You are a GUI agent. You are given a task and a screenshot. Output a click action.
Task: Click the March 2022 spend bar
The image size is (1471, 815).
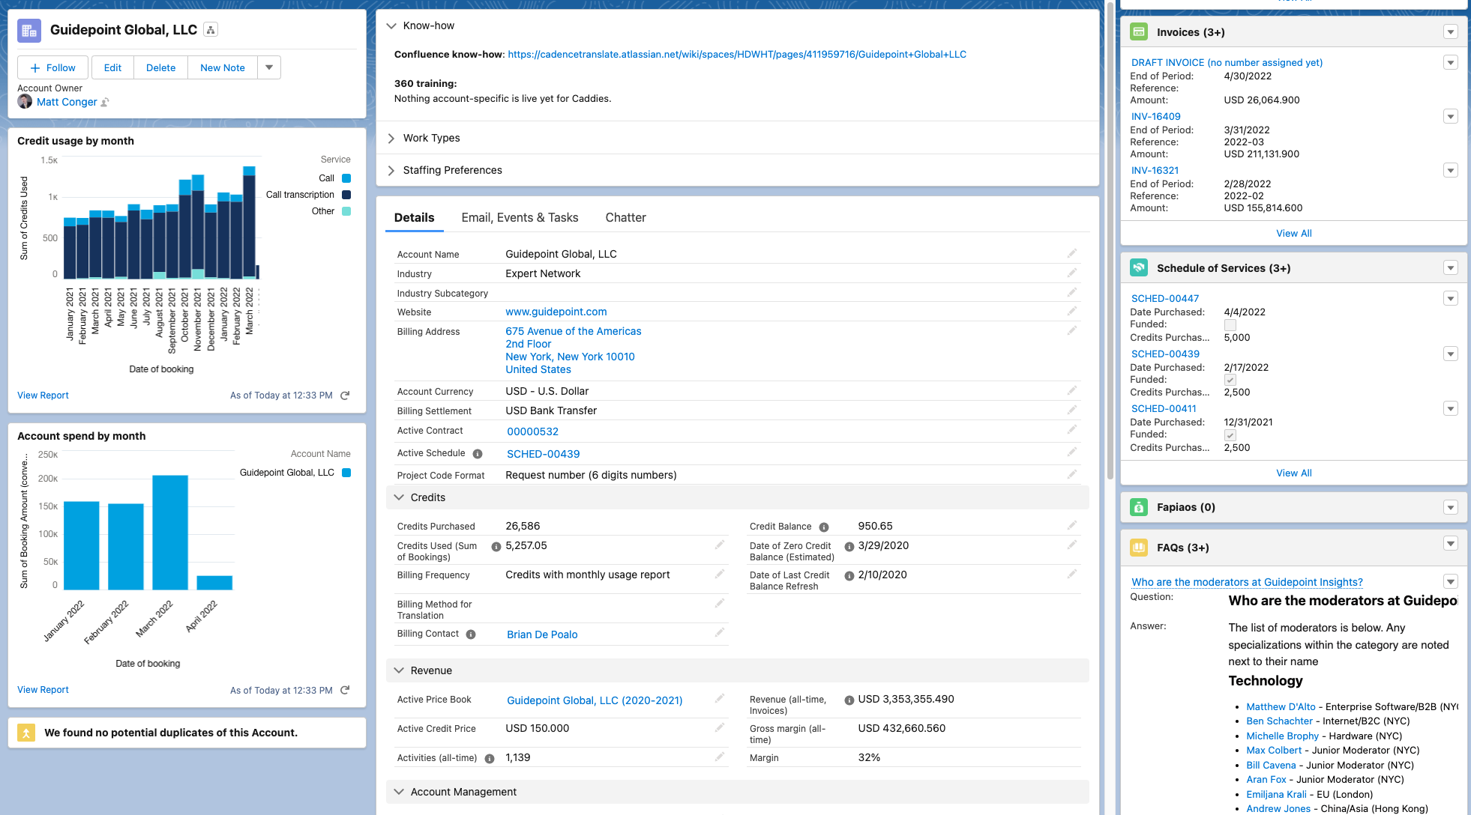pyautogui.click(x=170, y=533)
